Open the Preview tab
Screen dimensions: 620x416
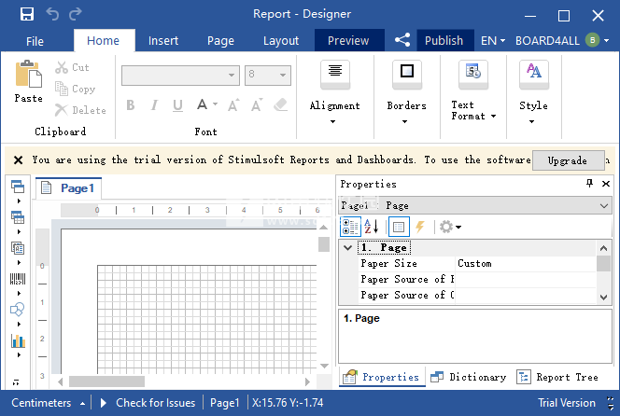coord(349,40)
